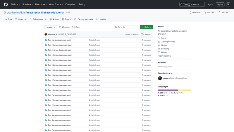Screen dimensions: 234x132
Task: Go to the Pricing page
Action: [x=82, y=4]
